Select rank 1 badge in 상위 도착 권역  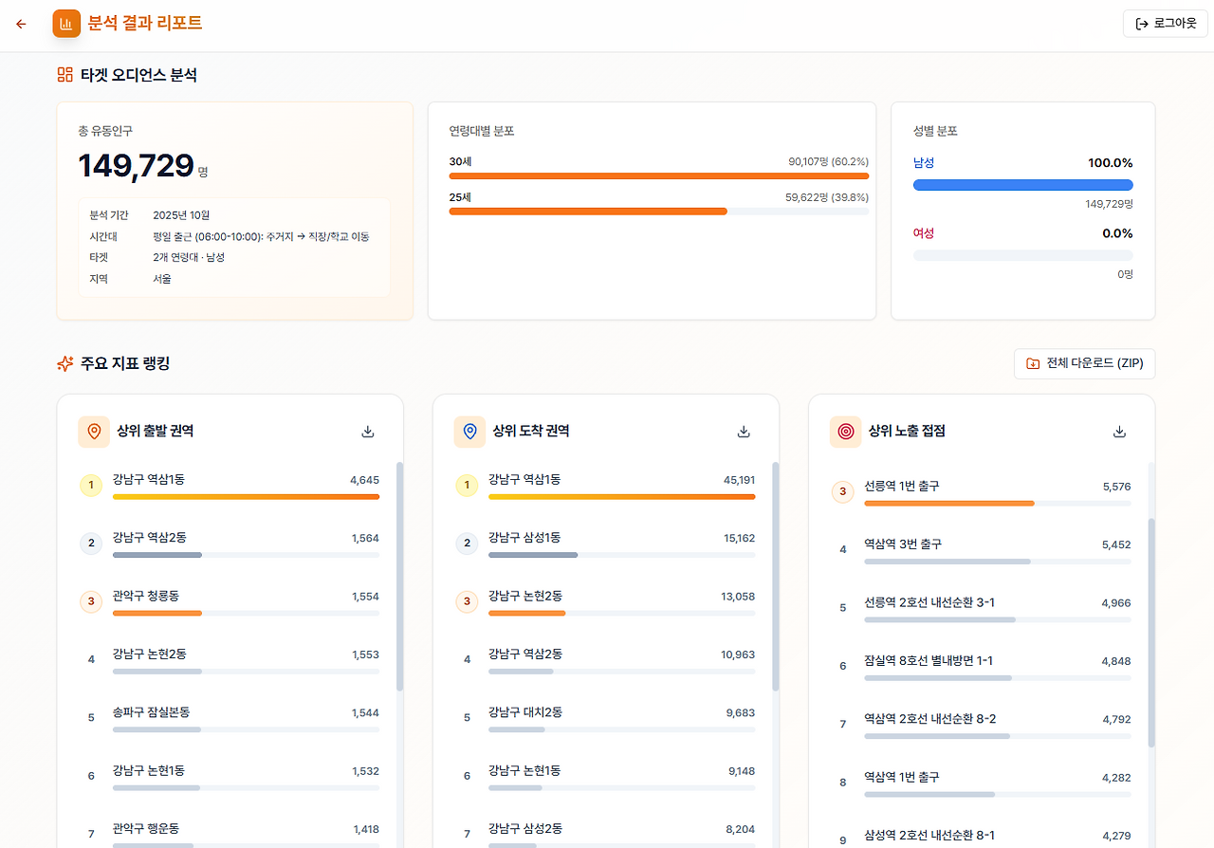coord(467,486)
